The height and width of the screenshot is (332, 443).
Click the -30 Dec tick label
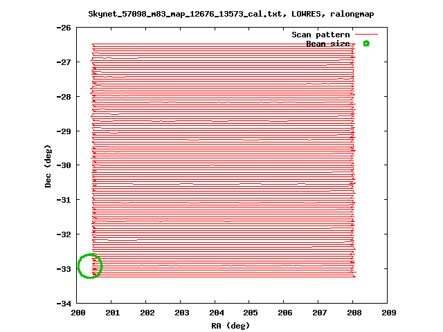point(64,165)
